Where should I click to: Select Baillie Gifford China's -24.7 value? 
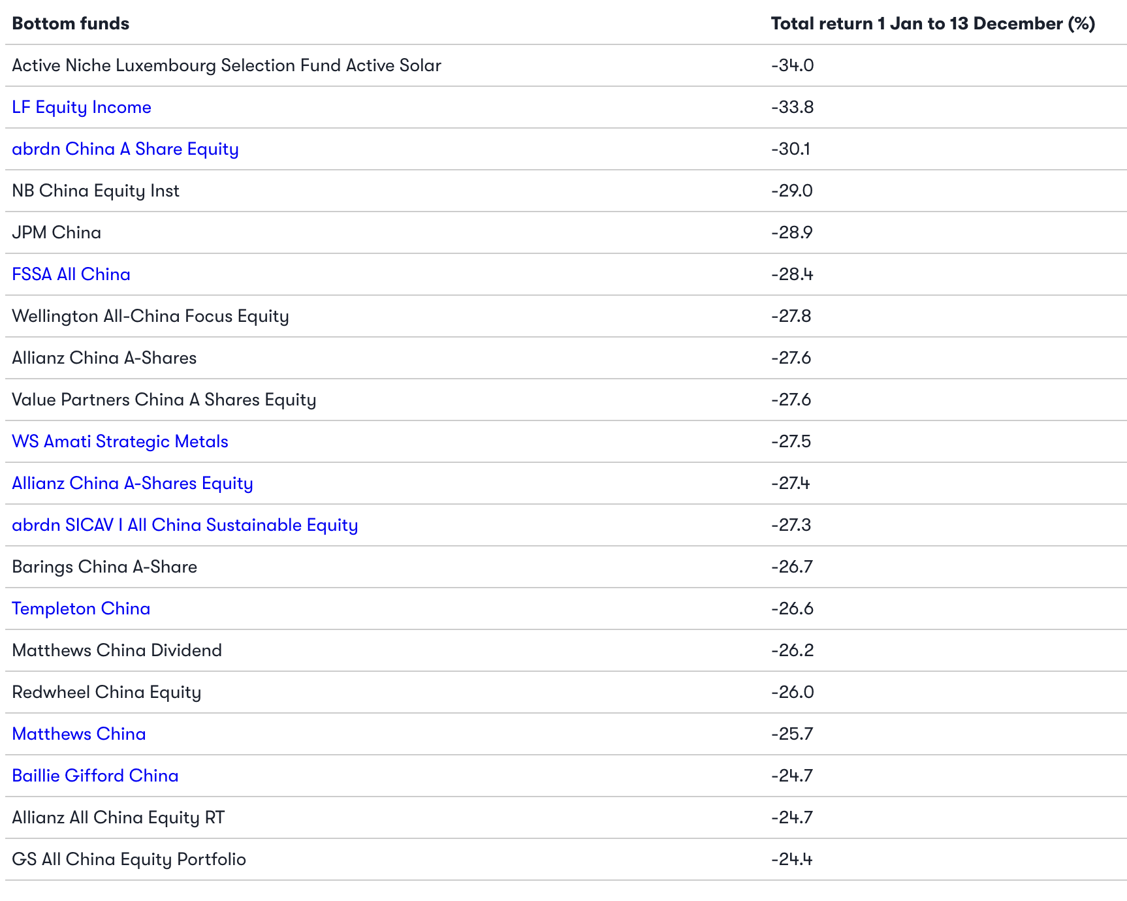(x=792, y=776)
